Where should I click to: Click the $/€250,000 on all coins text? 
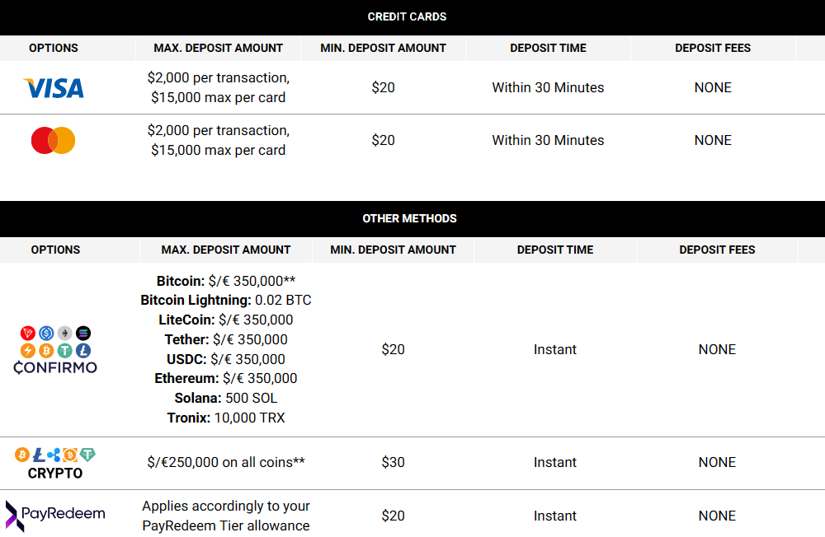(x=226, y=462)
